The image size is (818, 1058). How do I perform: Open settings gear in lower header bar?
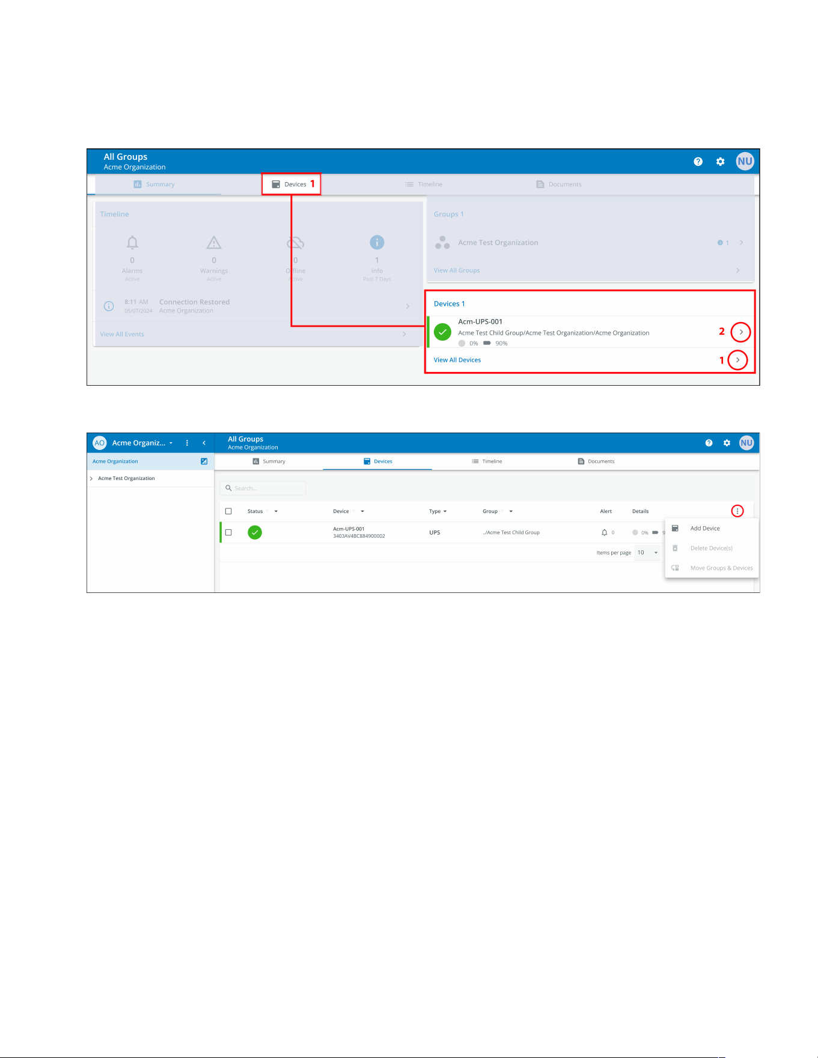(x=727, y=443)
